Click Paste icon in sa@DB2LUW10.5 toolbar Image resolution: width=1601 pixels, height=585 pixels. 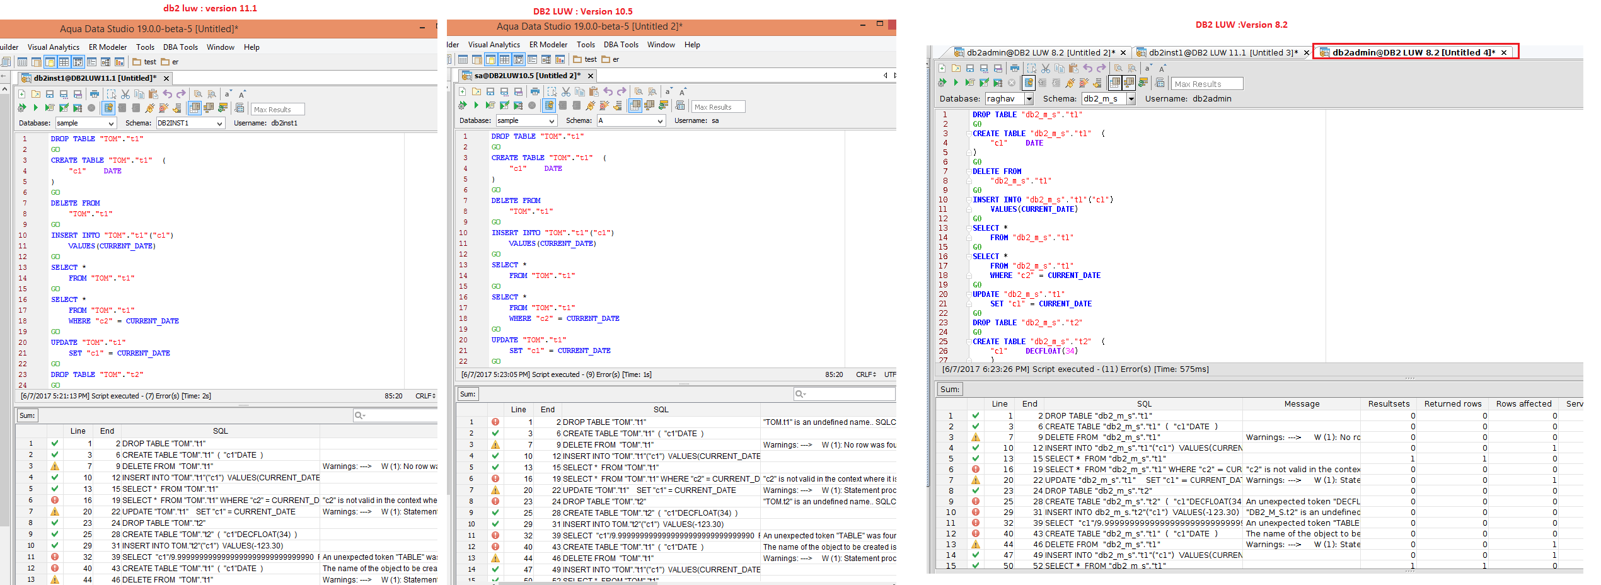click(594, 92)
